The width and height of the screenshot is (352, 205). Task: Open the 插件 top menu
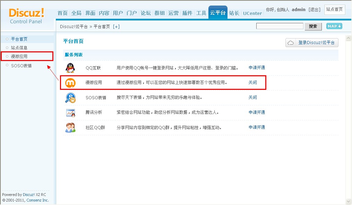pos(187,13)
